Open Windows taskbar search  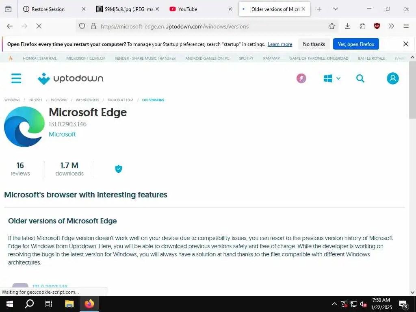pyautogui.click(x=29, y=304)
